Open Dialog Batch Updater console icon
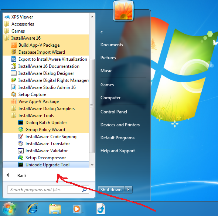 (x=21, y=122)
